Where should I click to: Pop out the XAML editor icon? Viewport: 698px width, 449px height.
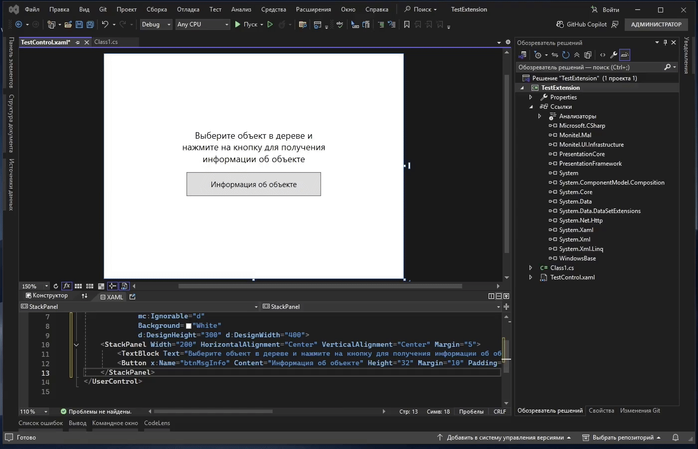[132, 296]
